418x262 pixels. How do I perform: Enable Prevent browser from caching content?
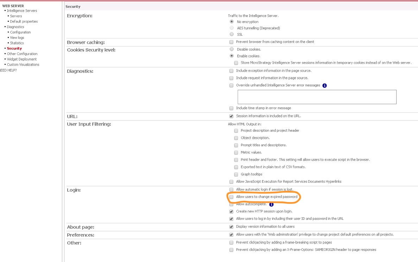click(231, 42)
